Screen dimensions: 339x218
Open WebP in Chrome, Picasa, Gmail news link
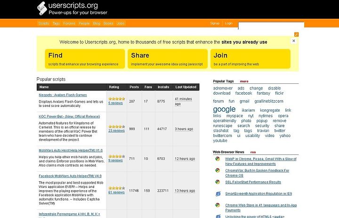coord(261,161)
